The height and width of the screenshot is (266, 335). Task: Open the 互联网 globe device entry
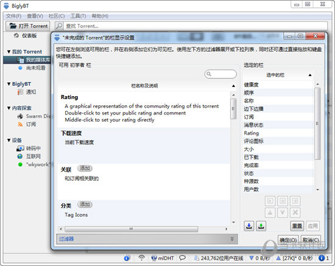[33, 156]
